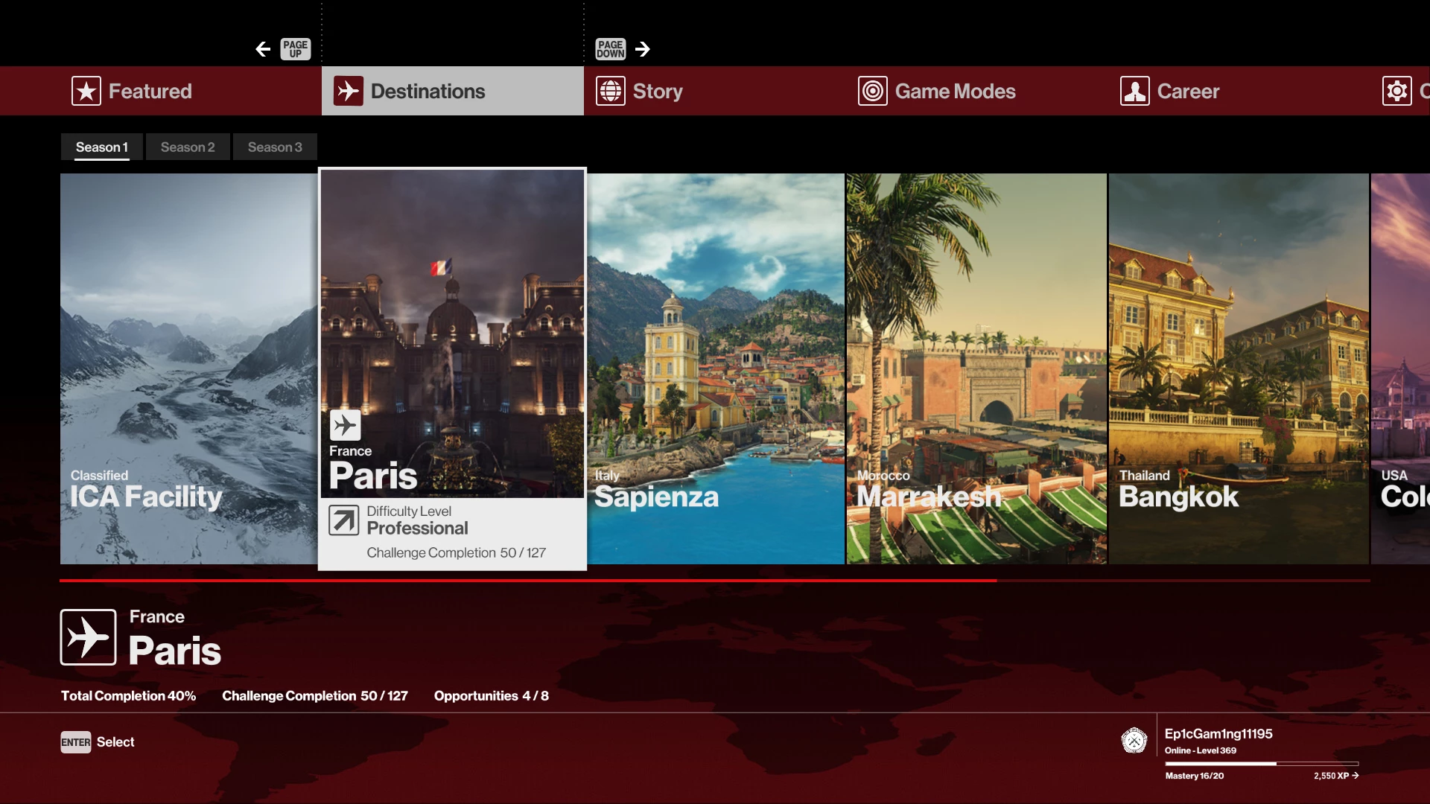Click the ENTER key icon

tap(76, 742)
